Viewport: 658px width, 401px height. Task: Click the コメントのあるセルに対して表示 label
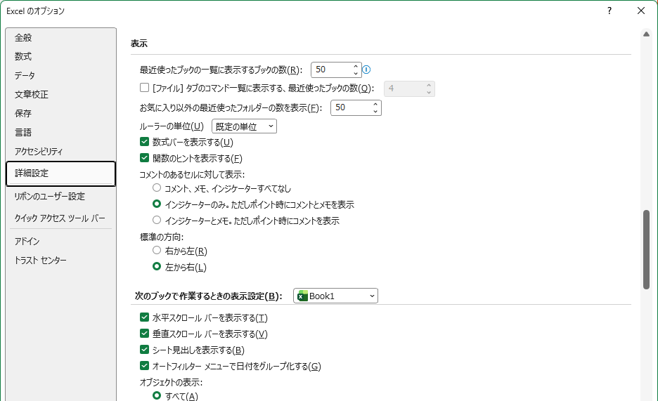pos(192,174)
